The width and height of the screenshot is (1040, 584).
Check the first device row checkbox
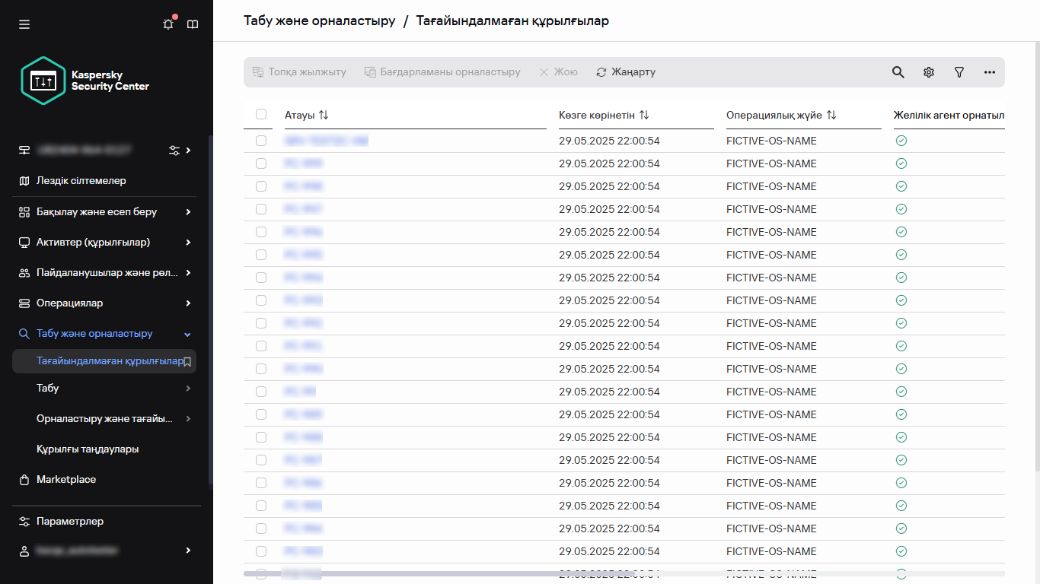pos(261,141)
